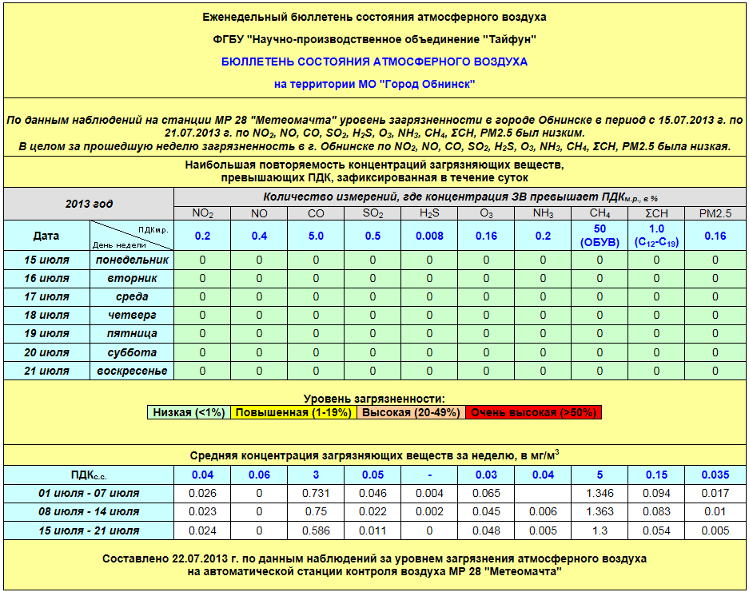
Task: Click the NO₂ column header
Action: pos(202,213)
